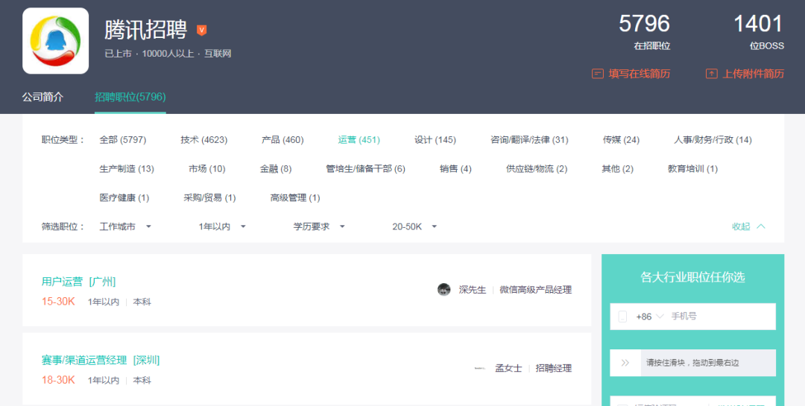Viewport: 805px width, 406px height.
Task: Filter by 传媒 (24)
Action: (x=621, y=139)
